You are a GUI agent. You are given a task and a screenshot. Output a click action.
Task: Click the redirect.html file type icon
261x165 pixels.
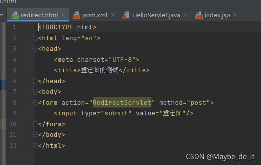pos(15,15)
